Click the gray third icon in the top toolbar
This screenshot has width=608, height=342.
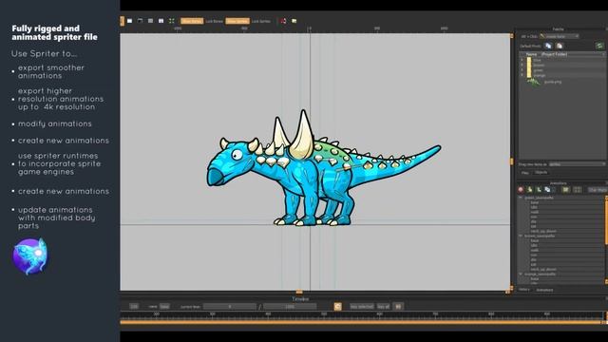tap(150, 21)
